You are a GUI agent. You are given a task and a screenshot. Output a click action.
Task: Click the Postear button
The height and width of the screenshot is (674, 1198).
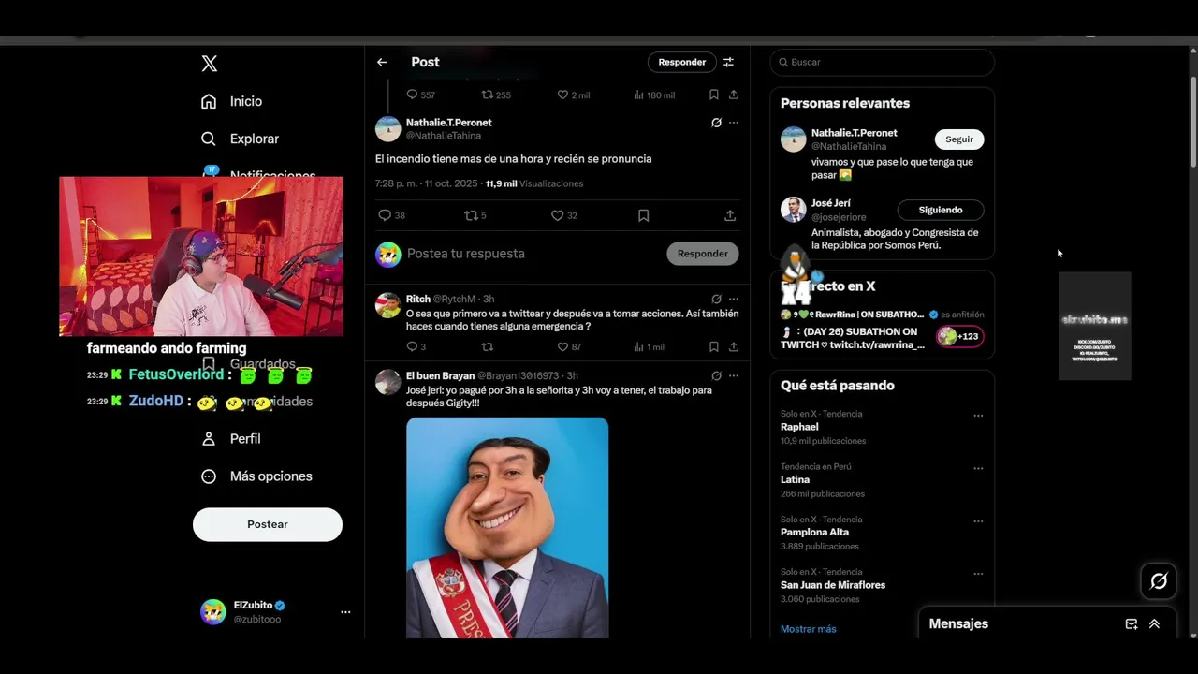click(268, 525)
